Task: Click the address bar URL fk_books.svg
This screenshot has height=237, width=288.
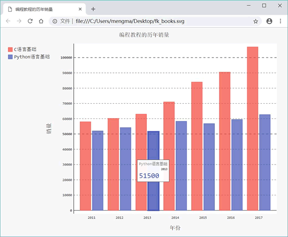Action: pos(130,21)
